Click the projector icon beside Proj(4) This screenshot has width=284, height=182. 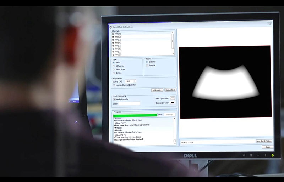tap(113, 43)
